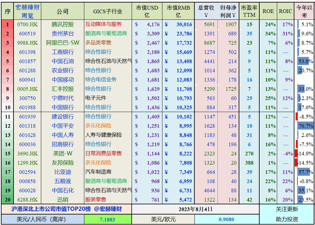
Task: Click the 53.8% year-to-date bar for 中国石油
Action: (303, 61)
